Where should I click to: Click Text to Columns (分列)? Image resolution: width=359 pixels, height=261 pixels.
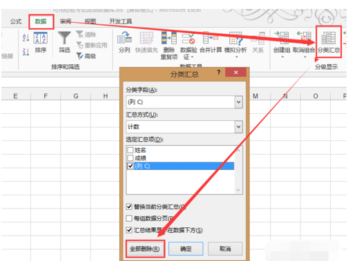(124, 42)
